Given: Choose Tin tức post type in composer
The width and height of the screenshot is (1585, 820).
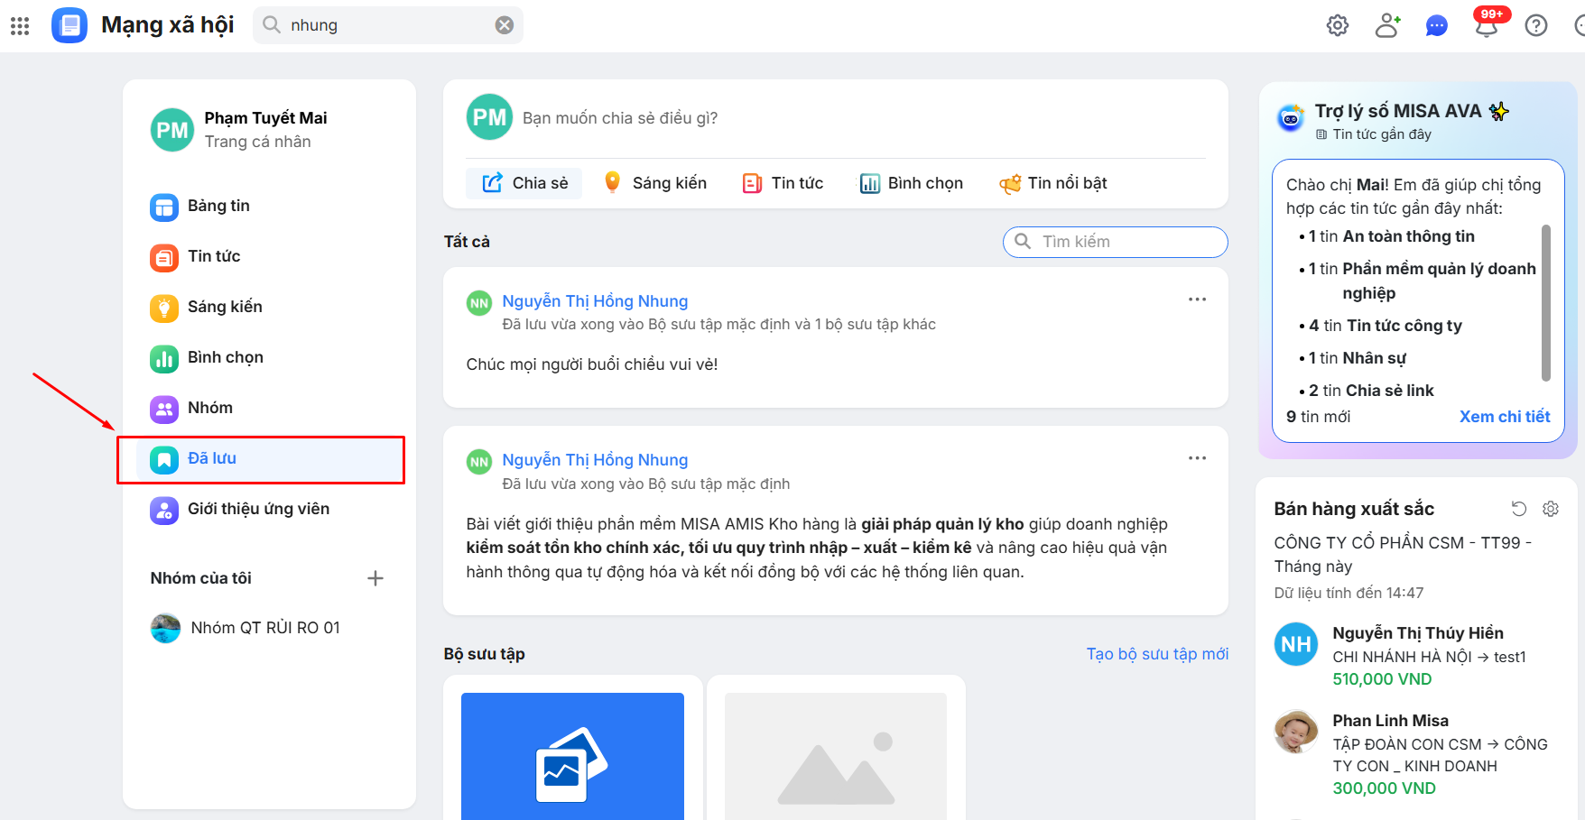Looking at the screenshot, I should pos(783,183).
